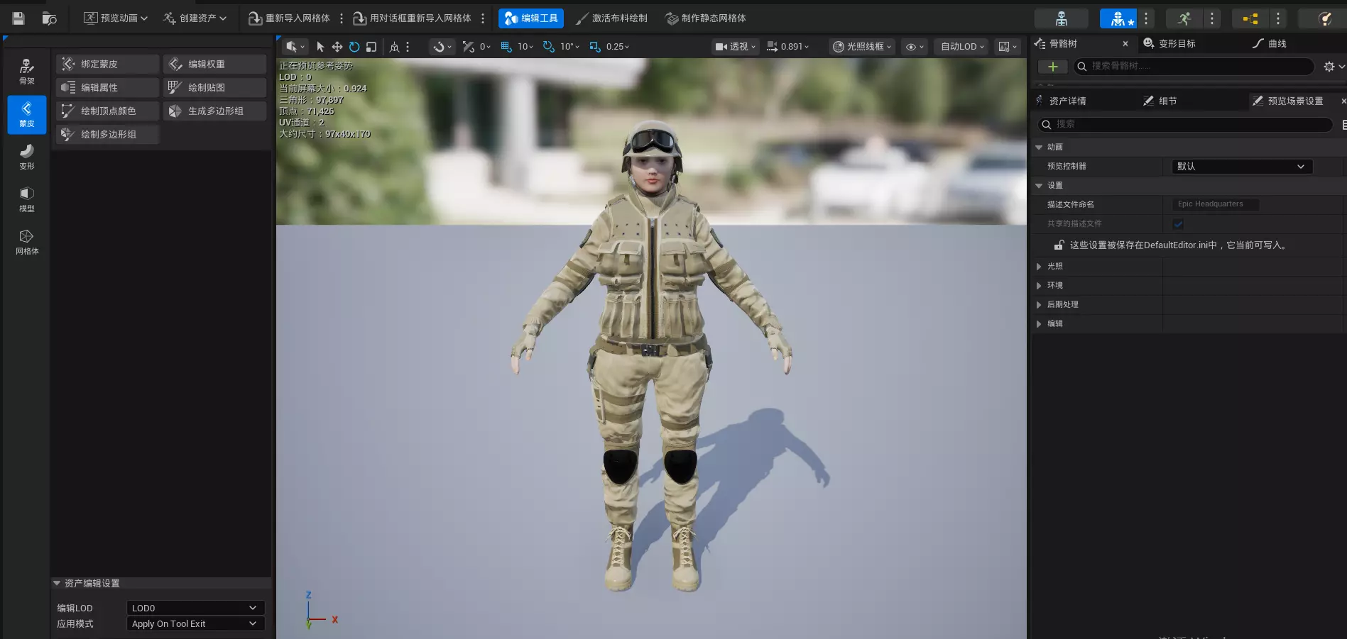Activate the 编辑权重 tool
The height and width of the screenshot is (639, 1347).
(214, 64)
